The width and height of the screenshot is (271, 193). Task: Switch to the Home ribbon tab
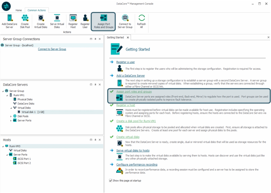click(19, 10)
